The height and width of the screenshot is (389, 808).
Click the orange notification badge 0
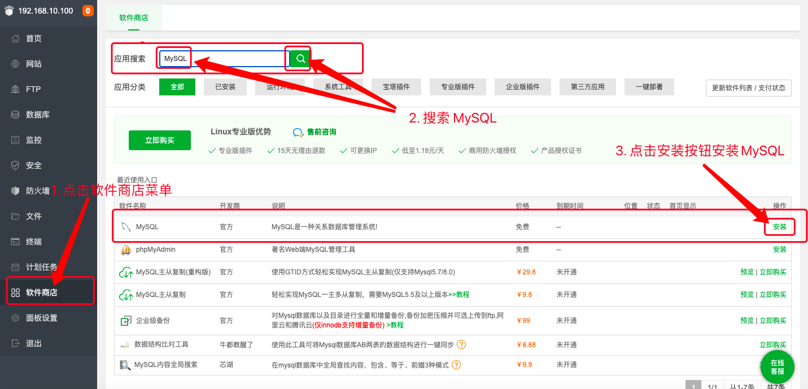(x=88, y=11)
